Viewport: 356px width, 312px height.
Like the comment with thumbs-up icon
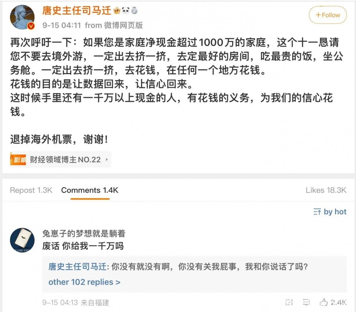[x=324, y=302]
